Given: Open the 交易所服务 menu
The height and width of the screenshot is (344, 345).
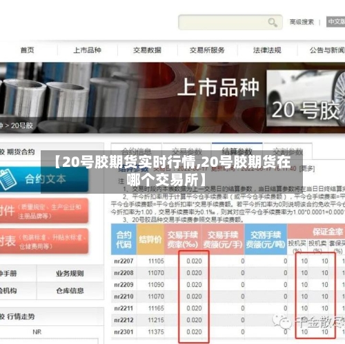Looking at the screenshot, I should tap(207, 50).
